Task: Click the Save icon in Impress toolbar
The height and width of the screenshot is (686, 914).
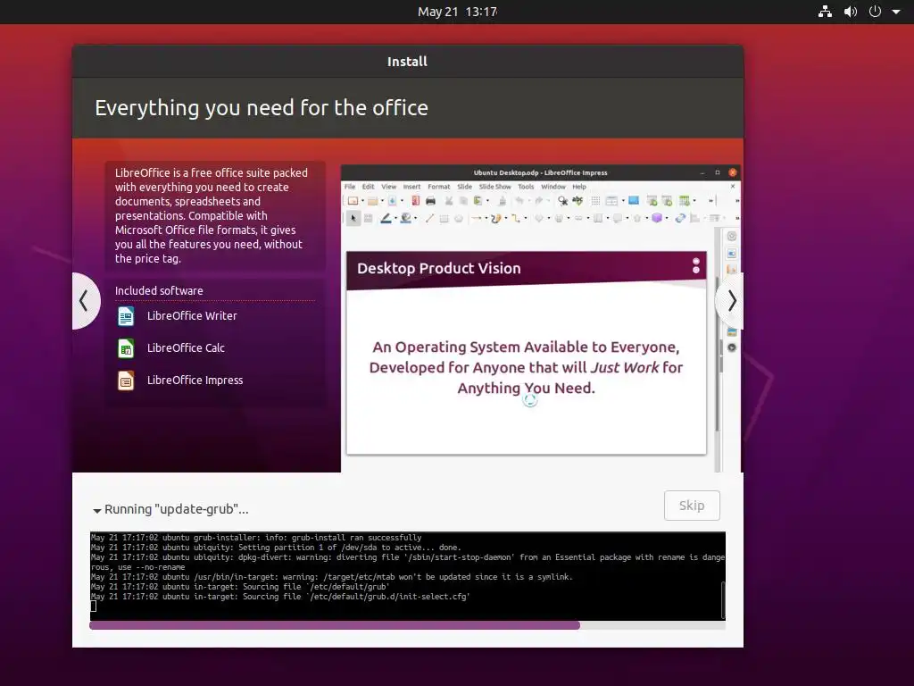Action: point(393,201)
